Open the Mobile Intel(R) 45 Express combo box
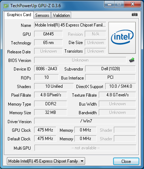The image size is (144, 169). [46, 161]
